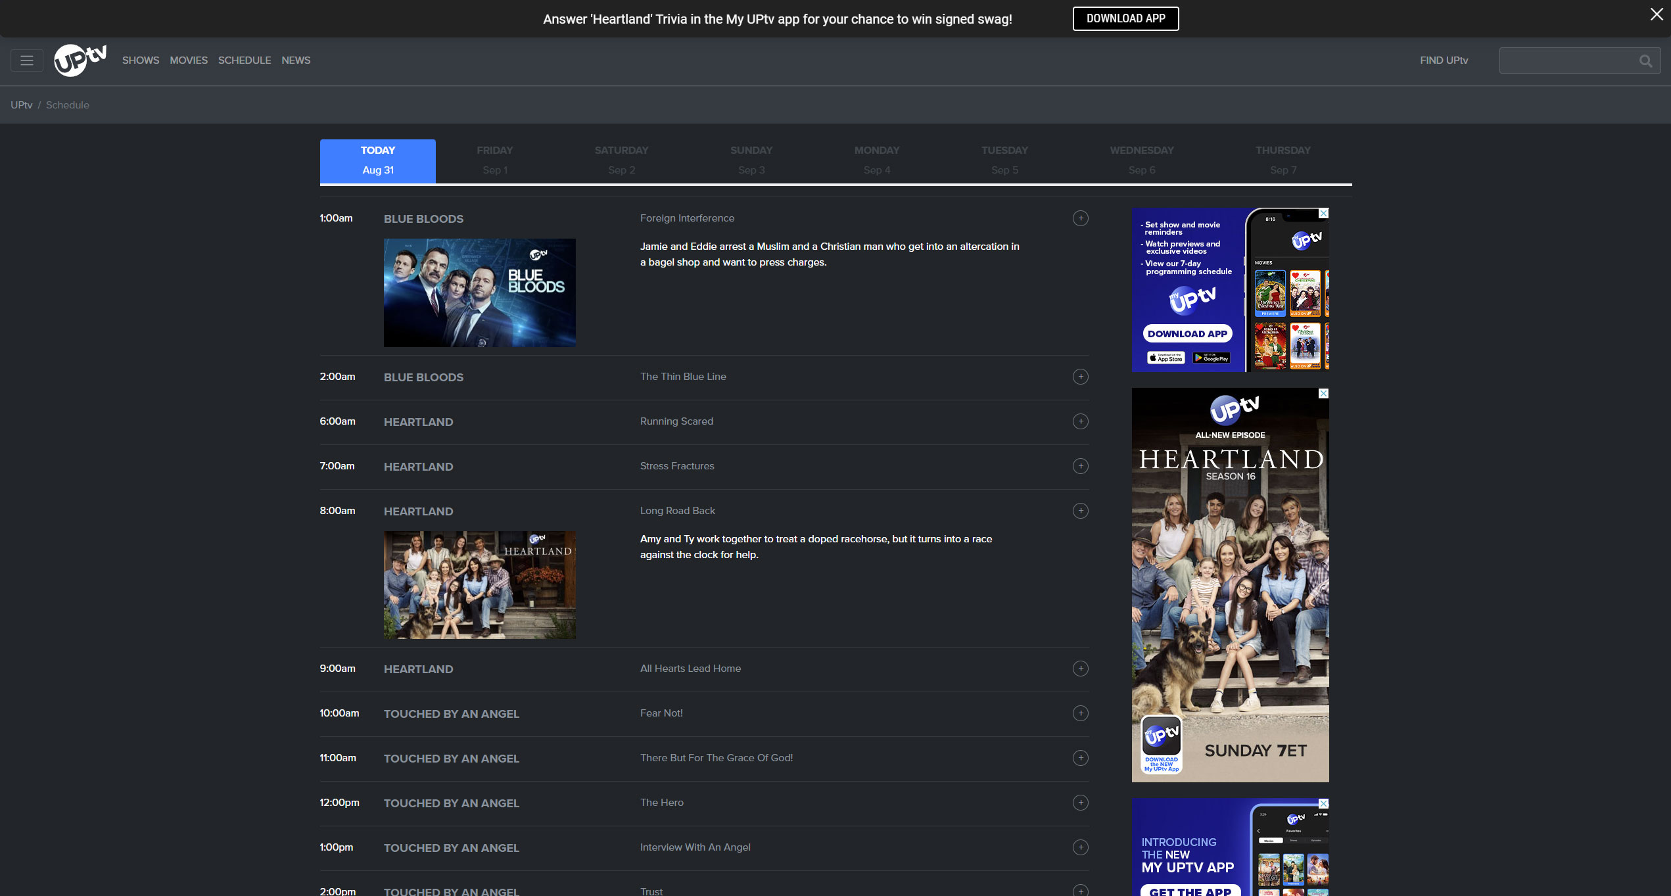
Task: Click 11:00am TOUCHED BY AN ANGEL title
Action: point(452,759)
